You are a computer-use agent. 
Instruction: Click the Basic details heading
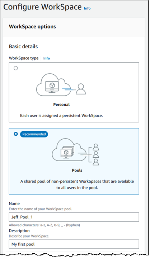click(23, 47)
